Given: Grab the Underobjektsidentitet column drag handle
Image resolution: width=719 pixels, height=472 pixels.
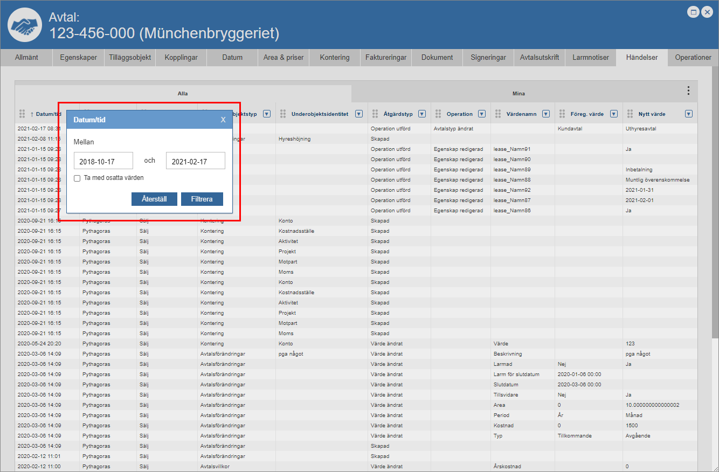Looking at the screenshot, I should point(284,114).
